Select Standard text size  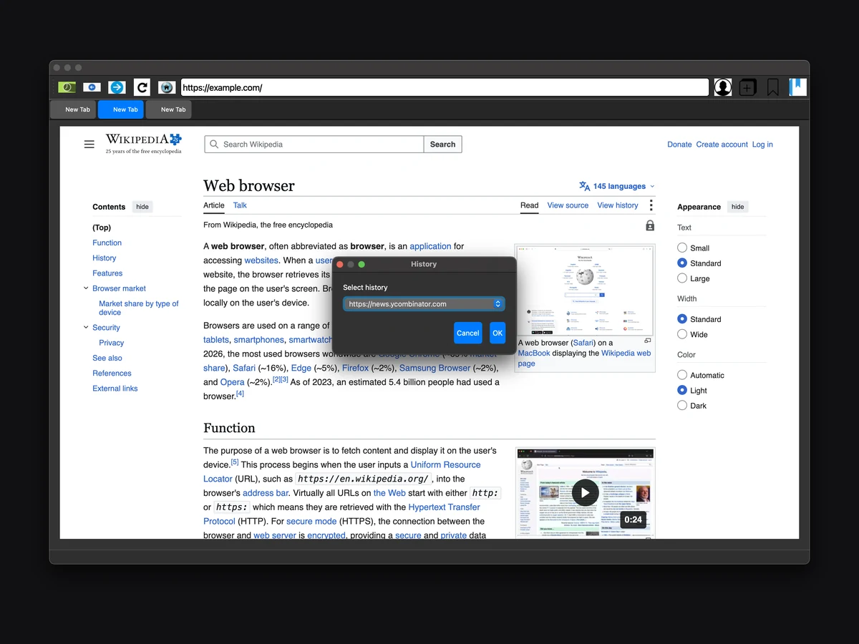tap(682, 263)
